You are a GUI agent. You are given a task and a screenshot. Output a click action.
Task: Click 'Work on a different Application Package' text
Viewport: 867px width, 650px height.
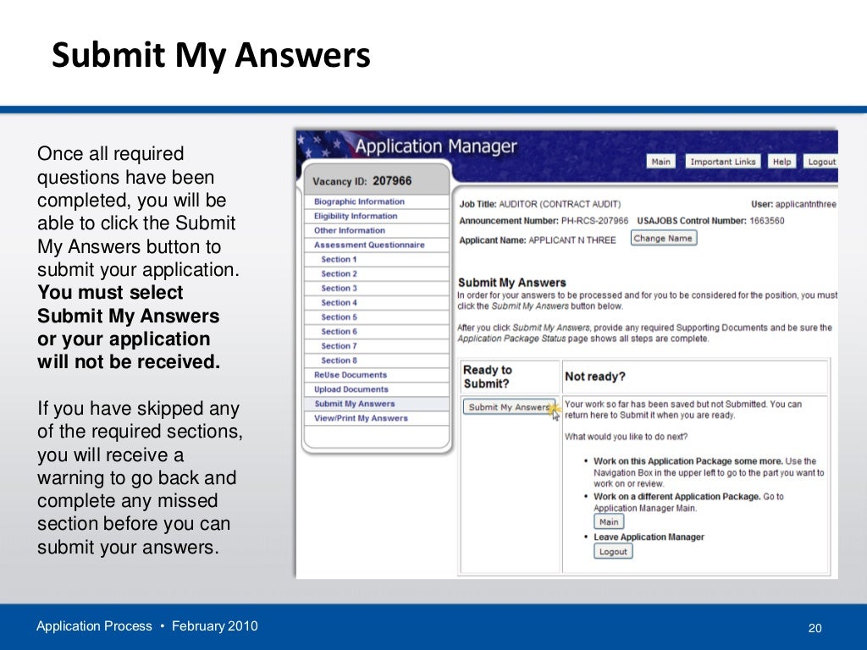coord(676,496)
